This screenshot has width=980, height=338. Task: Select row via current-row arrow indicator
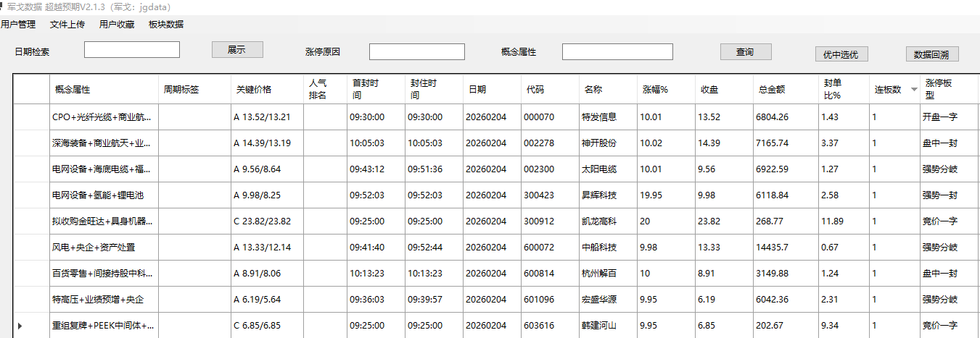[x=20, y=326]
